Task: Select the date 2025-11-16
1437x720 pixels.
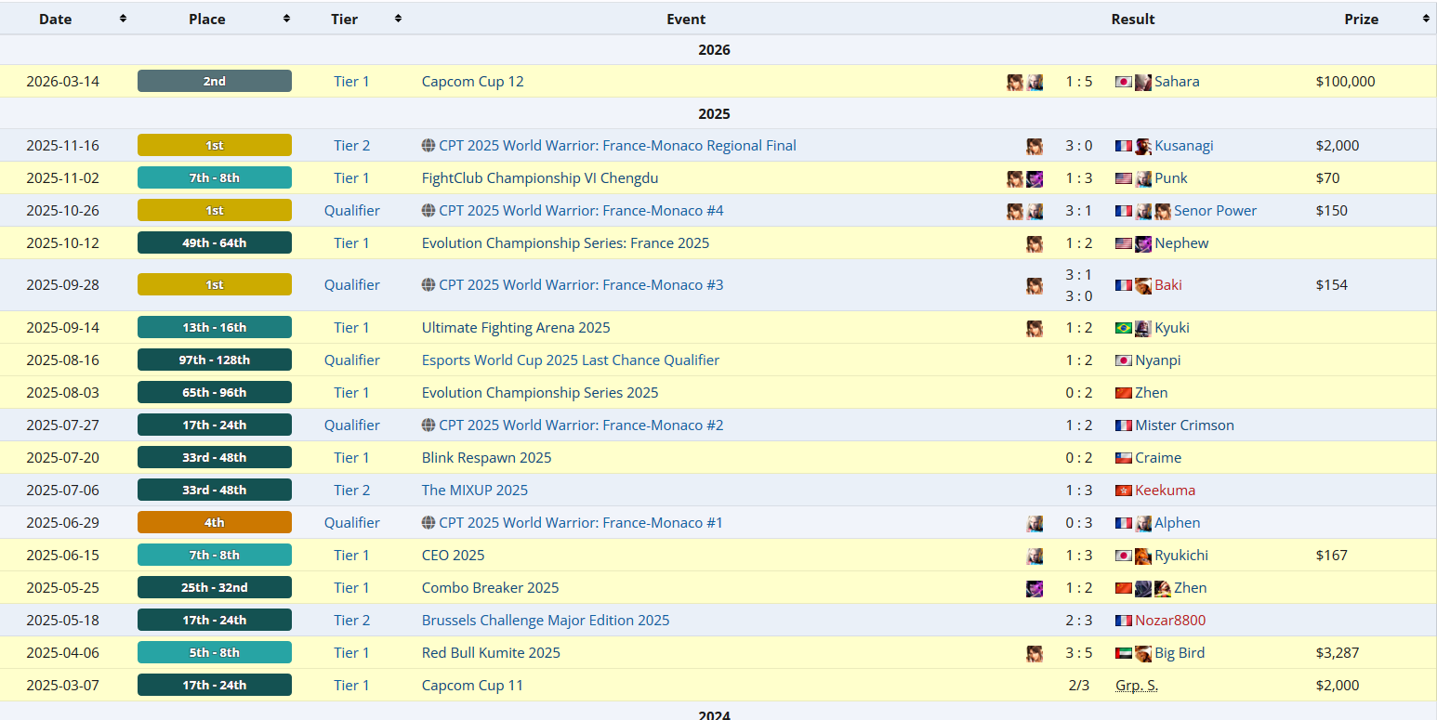Action: [x=62, y=146]
